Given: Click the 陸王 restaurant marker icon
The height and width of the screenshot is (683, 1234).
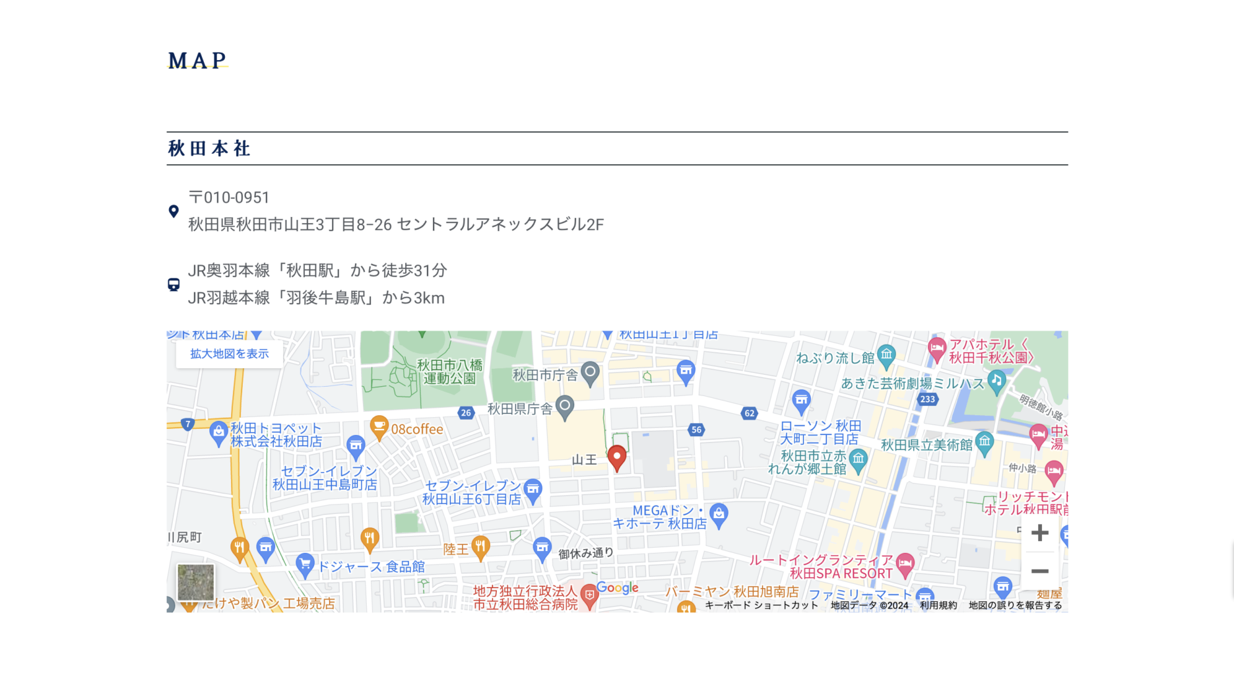Looking at the screenshot, I should 480,548.
